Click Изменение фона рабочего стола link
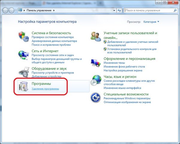 (x=124, y=67)
